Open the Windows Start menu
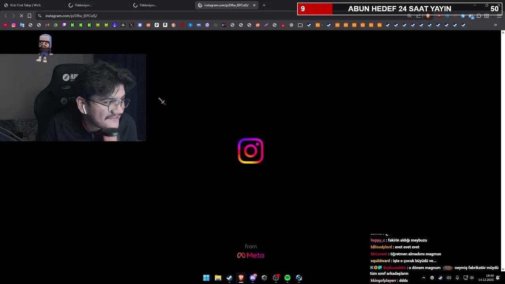This screenshot has width=505, height=284. click(x=206, y=278)
